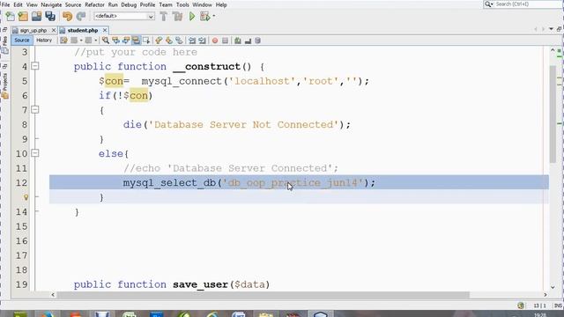The height and width of the screenshot is (317, 564).
Task: Open the <default> configuration dropdown
Action: [124, 16]
